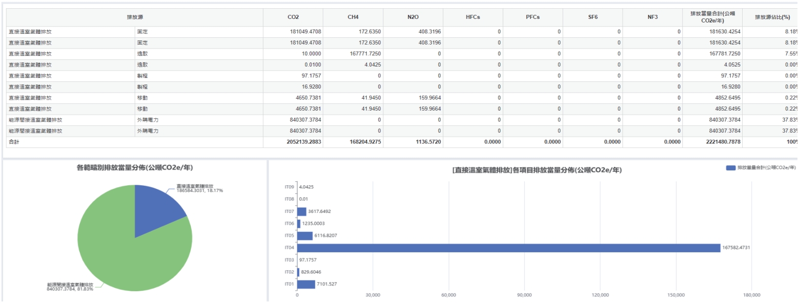This screenshot has width=799, height=303.
Task: Select the CO2 total 2052139.2883
Action: pos(293,142)
